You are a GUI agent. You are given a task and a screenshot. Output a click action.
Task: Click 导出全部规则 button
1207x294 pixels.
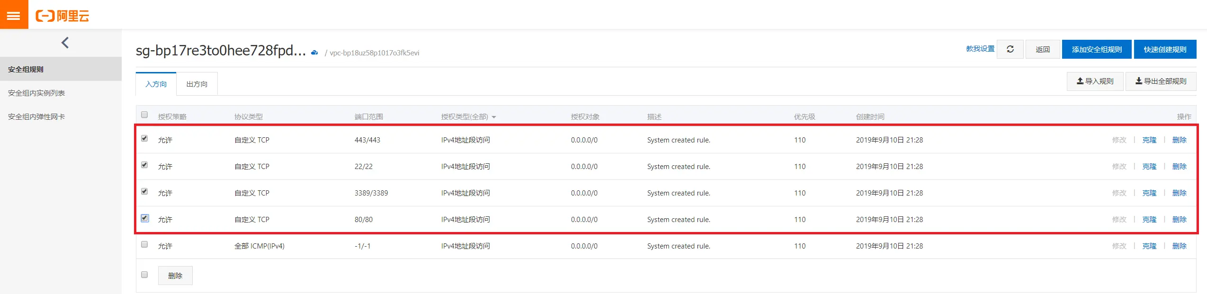[1161, 81]
